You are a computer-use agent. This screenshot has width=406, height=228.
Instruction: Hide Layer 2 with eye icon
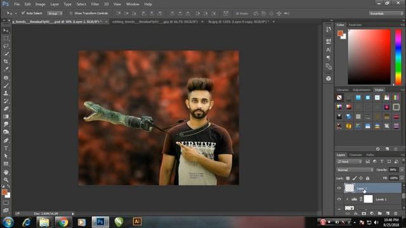[x=339, y=188]
